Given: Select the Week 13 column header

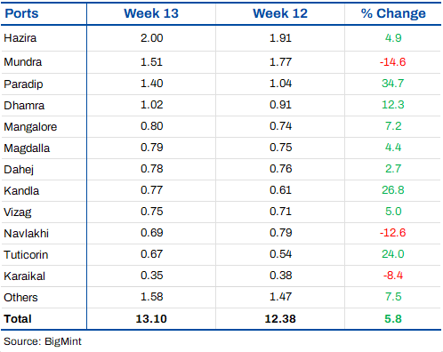Looking at the screenshot, I should [x=151, y=13].
